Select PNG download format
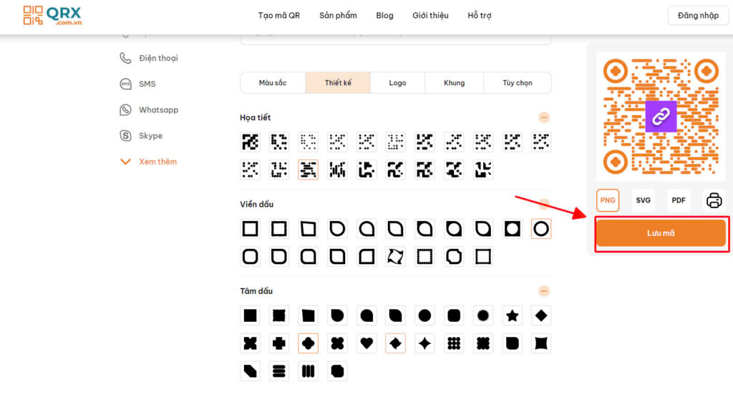 pyautogui.click(x=608, y=200)
